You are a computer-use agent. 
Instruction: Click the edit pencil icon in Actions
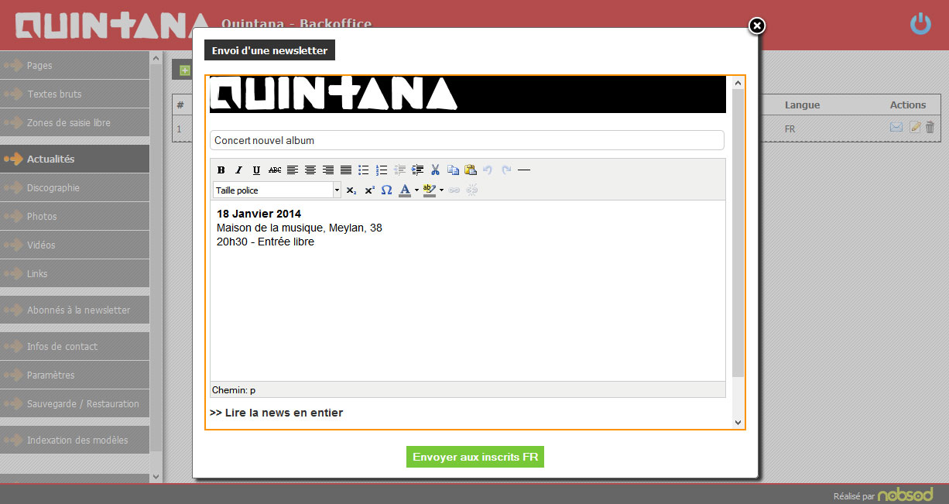[x=915, y=128]
